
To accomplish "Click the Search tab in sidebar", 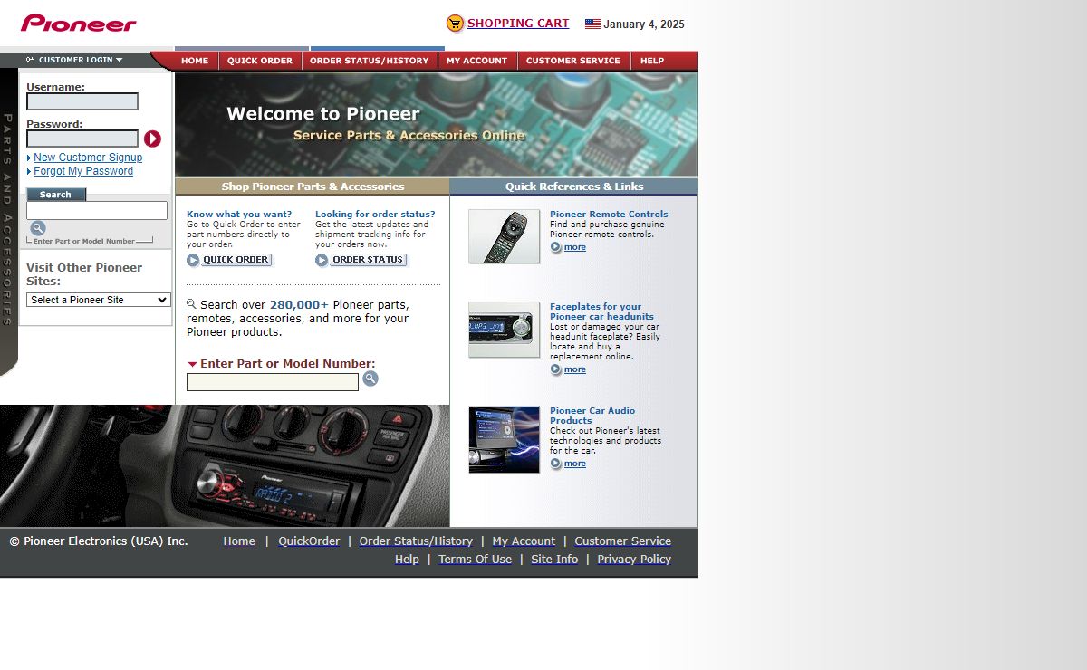I will [55, 195].
